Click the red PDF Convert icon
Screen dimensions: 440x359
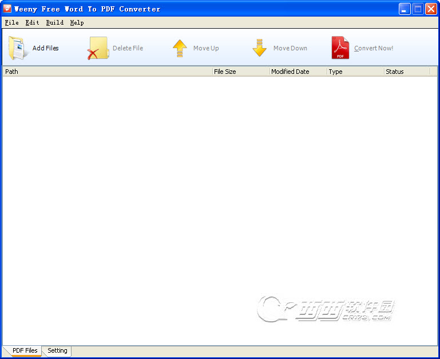(x=340, y=48)
